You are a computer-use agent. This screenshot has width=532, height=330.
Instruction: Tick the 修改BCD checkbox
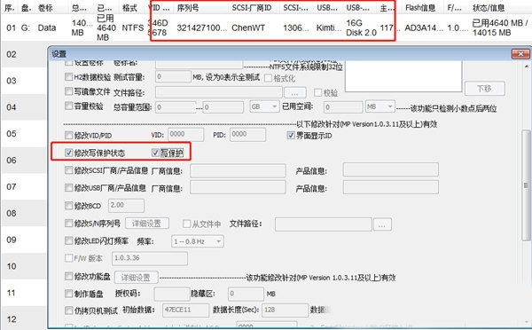69,206
